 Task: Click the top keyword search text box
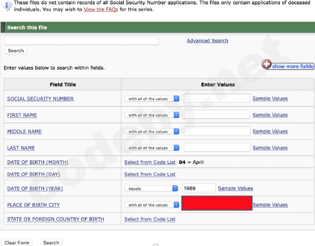pyautogui.click(x=81, y=40)
